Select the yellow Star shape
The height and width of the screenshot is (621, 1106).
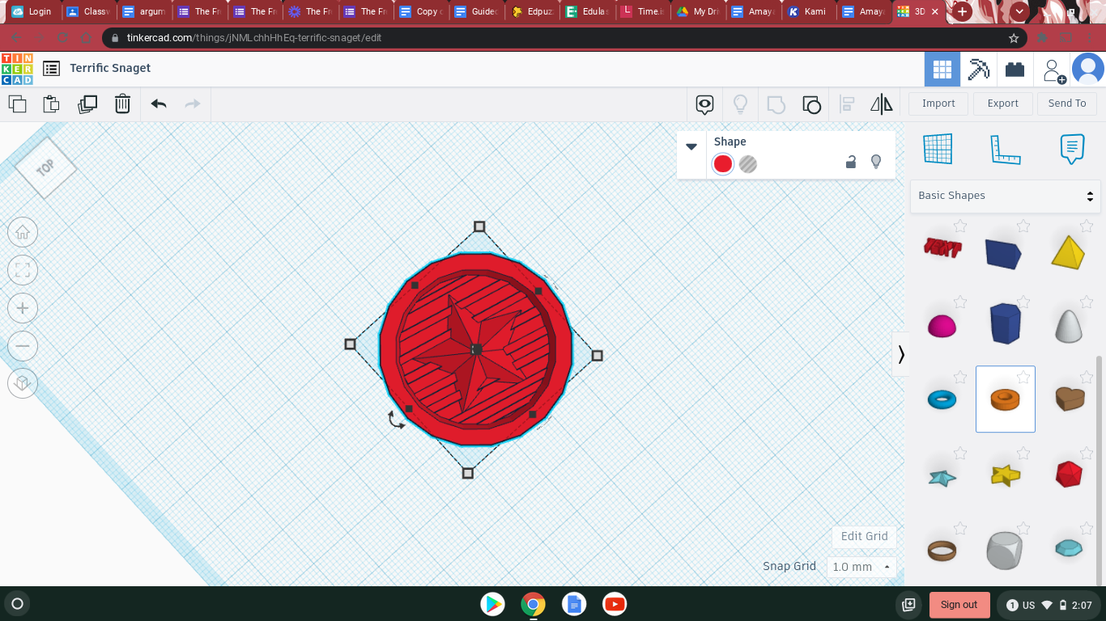tap(1005, 475)
